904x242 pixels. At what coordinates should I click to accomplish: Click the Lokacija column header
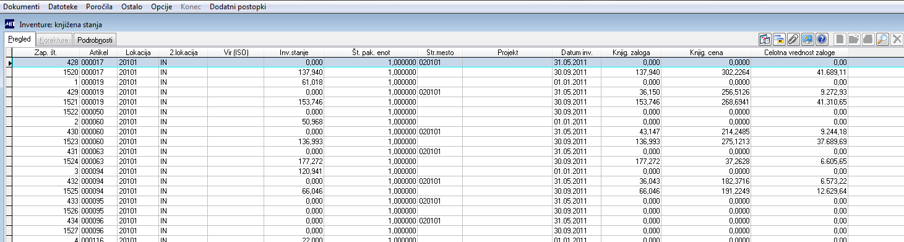click(x=137, y=53)
